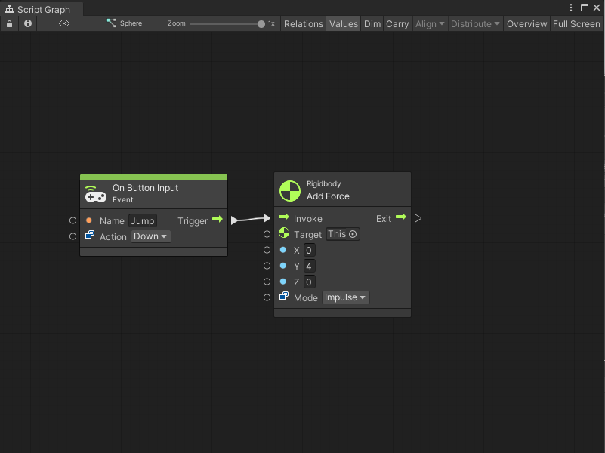Click the play triangle next to the Exit port
This screenshot has height=453, width=605.
tap(418, 217)
